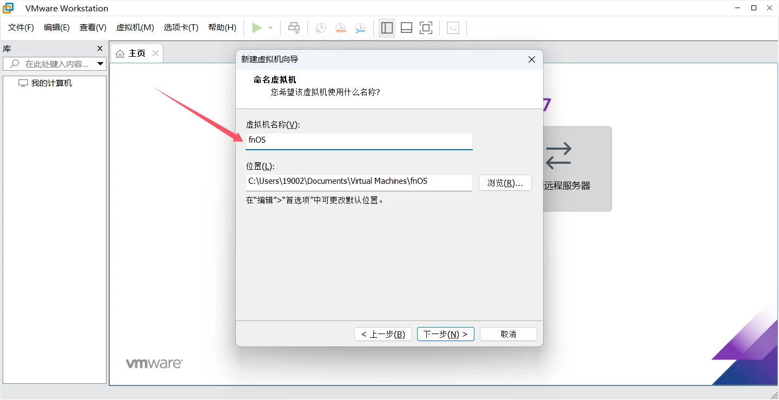
Task: Close the library (库) panel
Action: coord(100,49)
